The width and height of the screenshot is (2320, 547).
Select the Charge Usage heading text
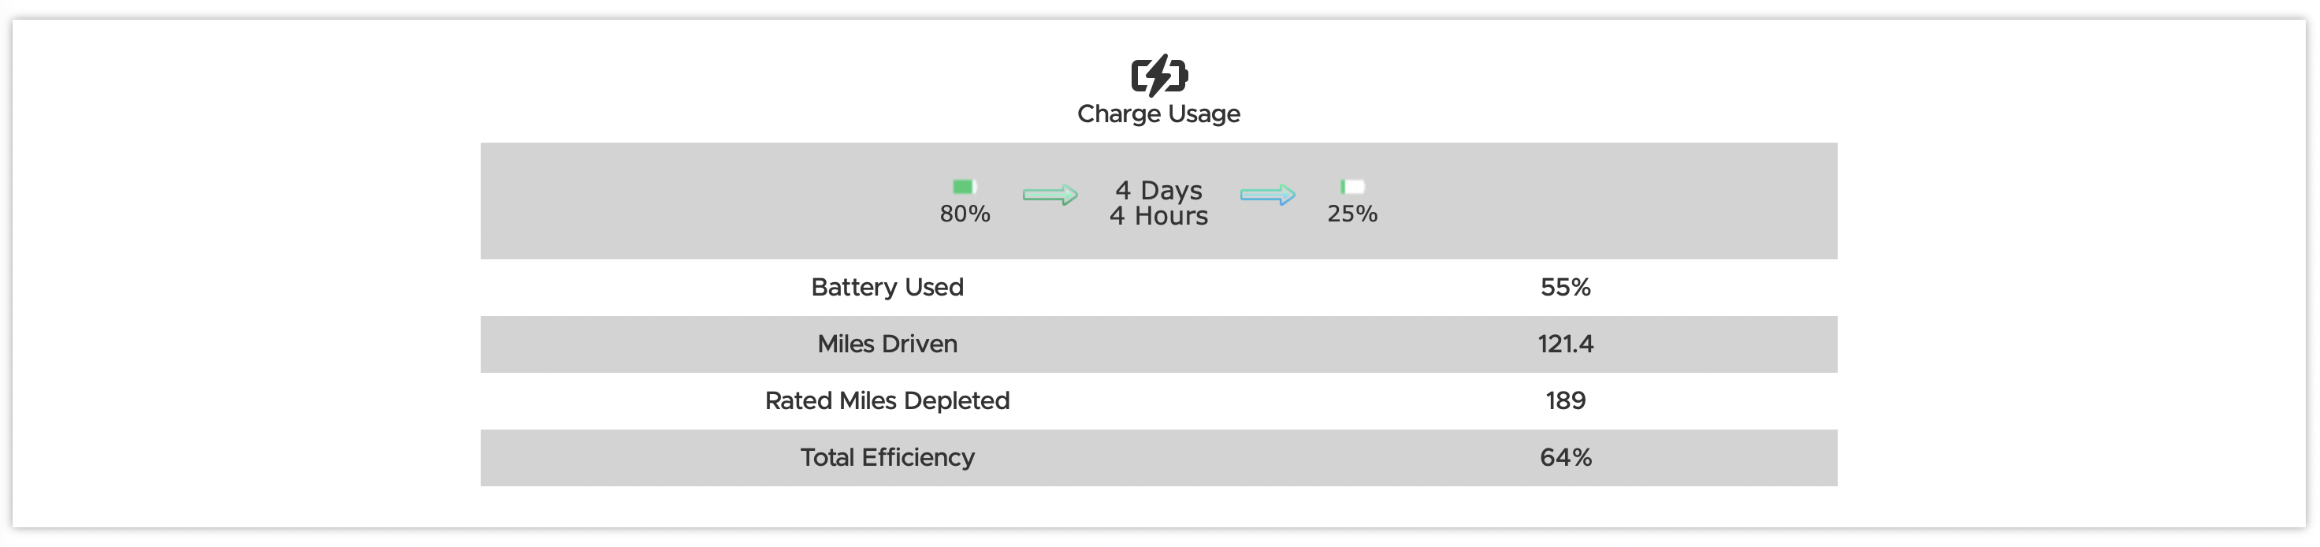click(1159, 114)
